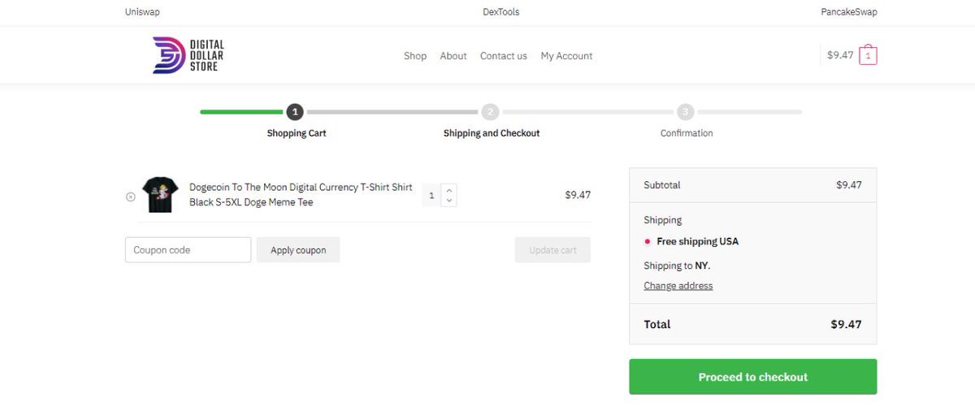The width and height of the screenshot is (975, 406).
Task: Click the Proceed to checkout button
Action: click(753, 377)
